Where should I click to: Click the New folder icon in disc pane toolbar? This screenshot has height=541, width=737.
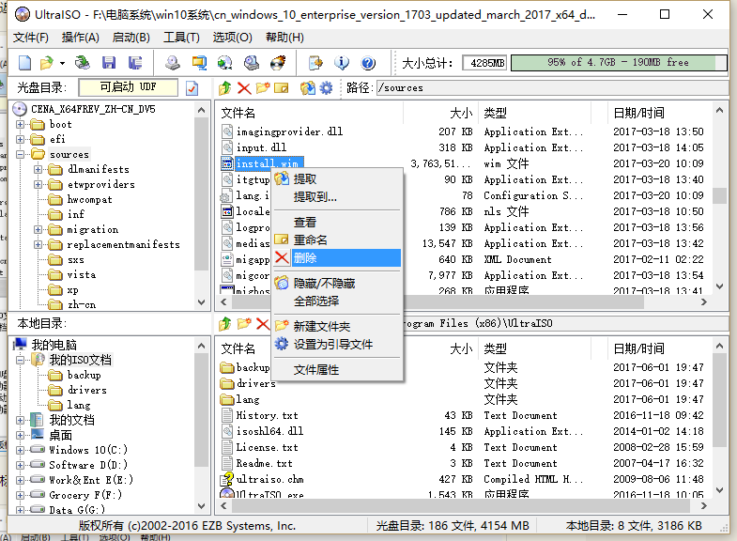(x=263, y=88)
